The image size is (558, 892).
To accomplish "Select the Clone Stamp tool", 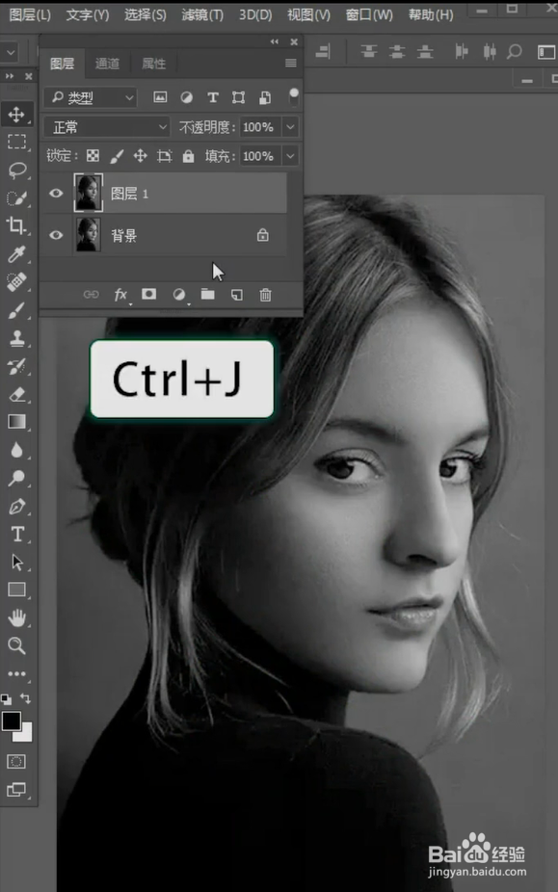I will (16, 338).
